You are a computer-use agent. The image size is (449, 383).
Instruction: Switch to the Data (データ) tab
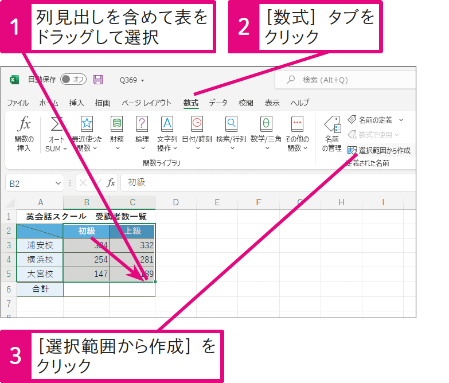click(x=218, y=103)
